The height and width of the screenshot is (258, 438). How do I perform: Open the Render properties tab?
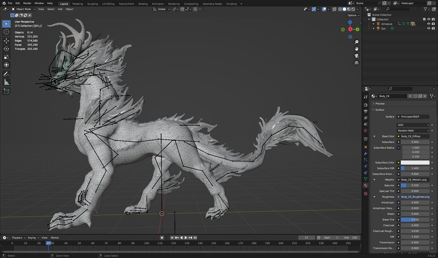click(x=366, y=105)
